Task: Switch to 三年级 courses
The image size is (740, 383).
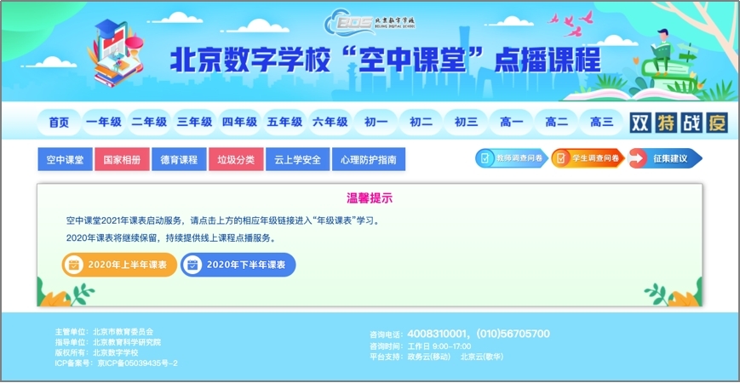Action: coord(194,123)
